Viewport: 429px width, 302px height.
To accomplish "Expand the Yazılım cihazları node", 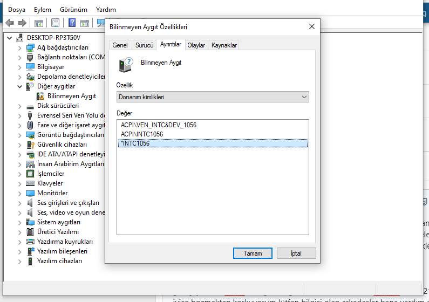I will click(x=20, y=261).
